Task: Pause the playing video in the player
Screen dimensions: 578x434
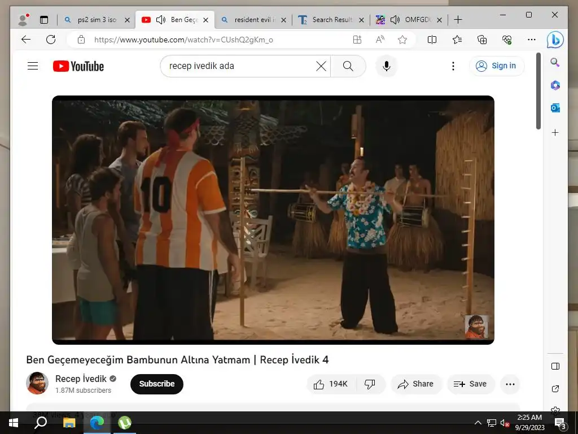Action: [x=273, y=220]
